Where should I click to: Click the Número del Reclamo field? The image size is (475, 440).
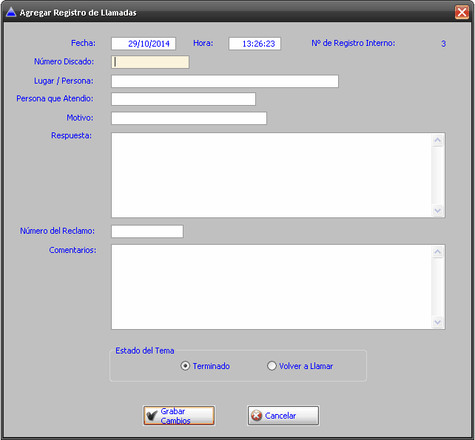(146, 231)
